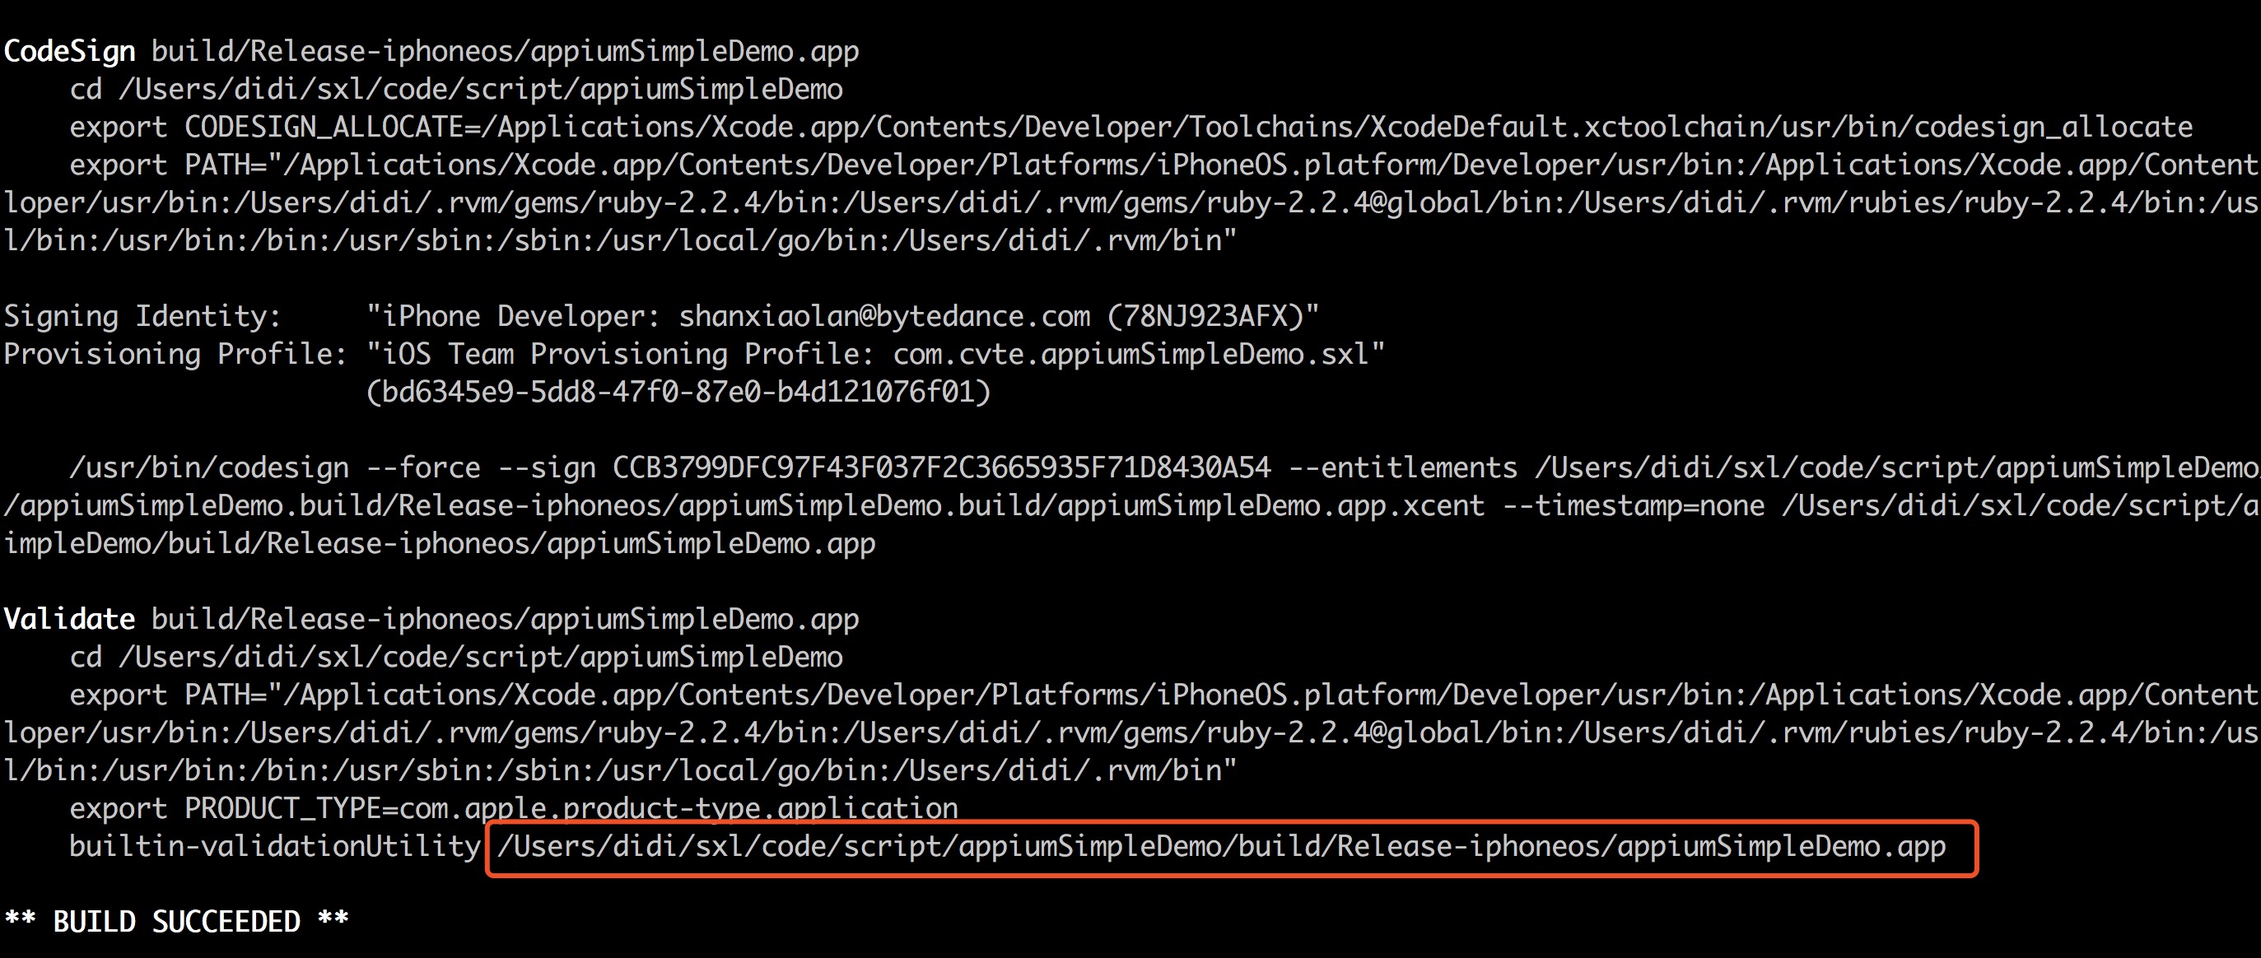
Task: Click the --force flag
Action: [423, 467]
